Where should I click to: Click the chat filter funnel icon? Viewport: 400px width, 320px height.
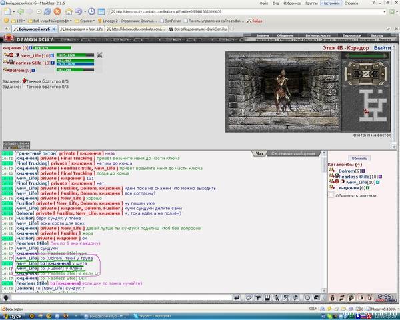pyautogui.click(x=258, y=297)
